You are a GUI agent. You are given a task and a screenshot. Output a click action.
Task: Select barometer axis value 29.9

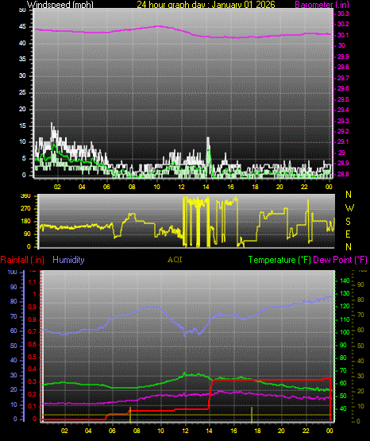tap(343, 56)
